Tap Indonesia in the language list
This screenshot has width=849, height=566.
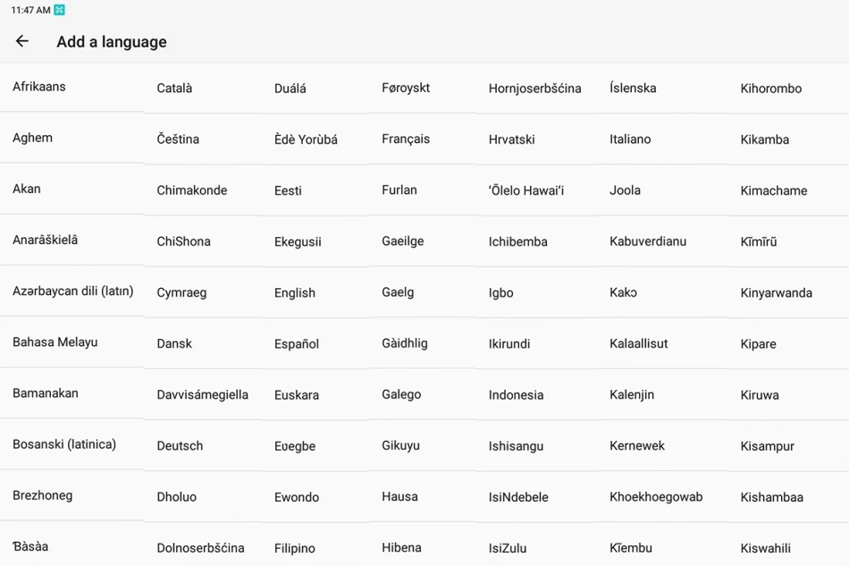coord(516,394)
